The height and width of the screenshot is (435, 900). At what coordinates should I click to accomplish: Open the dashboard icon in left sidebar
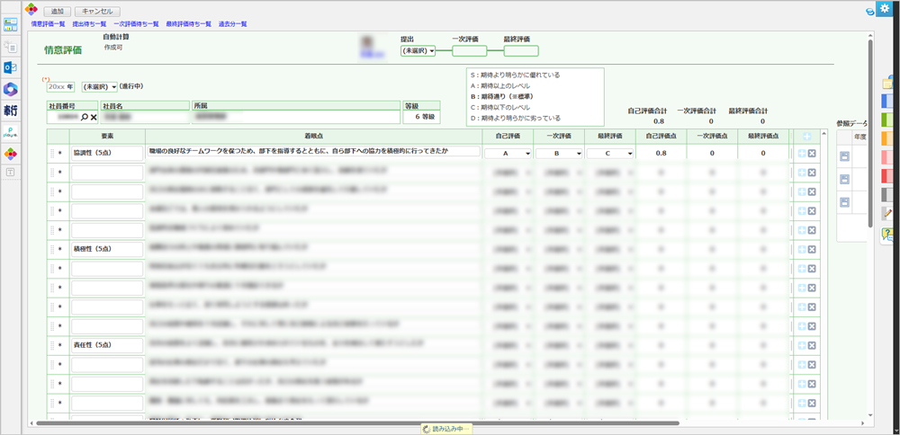[x=10, y=24]
